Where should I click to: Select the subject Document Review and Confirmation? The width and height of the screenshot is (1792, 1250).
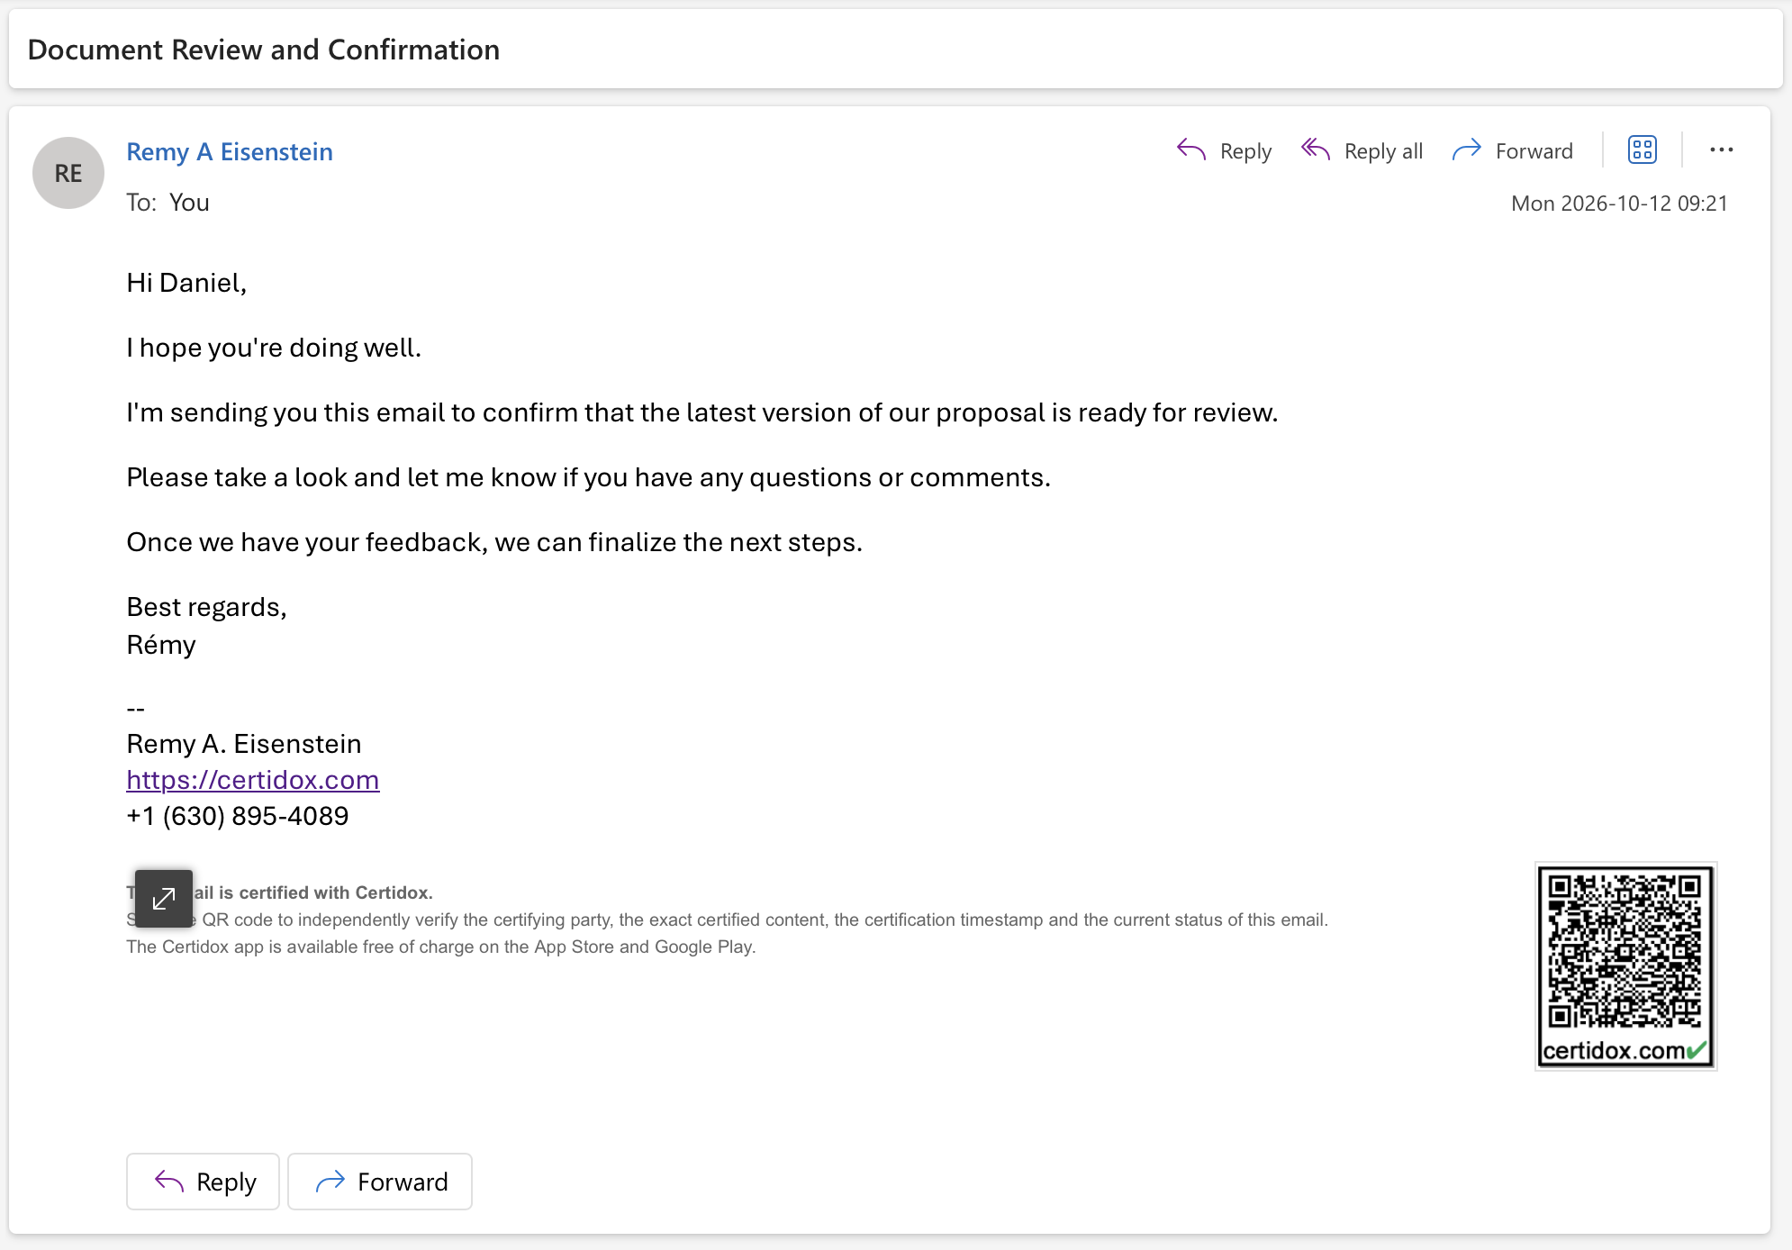tap(264, 50)
